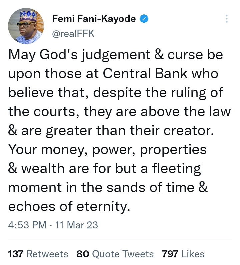Click the closing words echoes of eternity

tap(69, 206)
